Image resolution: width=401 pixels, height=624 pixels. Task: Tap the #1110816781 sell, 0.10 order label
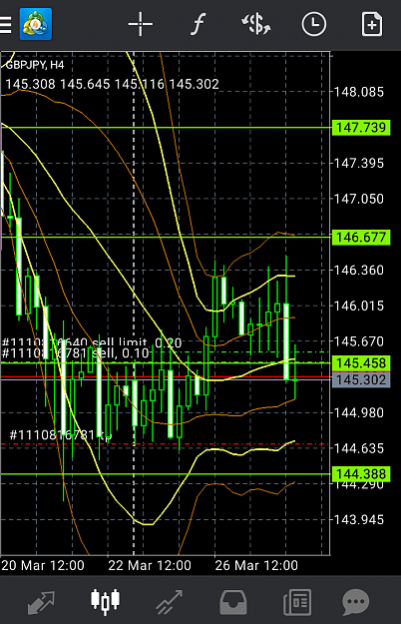tap(76, 353)
